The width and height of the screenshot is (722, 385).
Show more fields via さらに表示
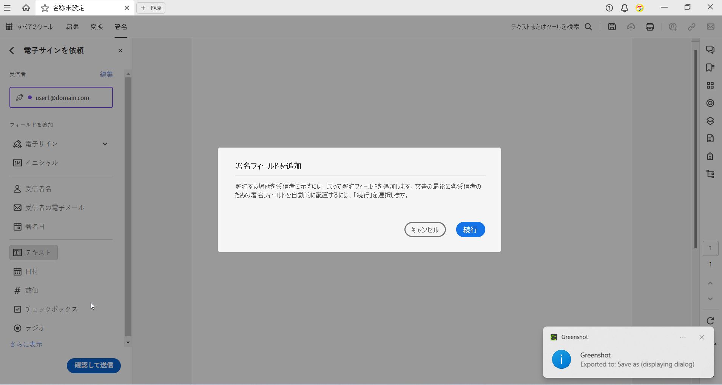26,344
